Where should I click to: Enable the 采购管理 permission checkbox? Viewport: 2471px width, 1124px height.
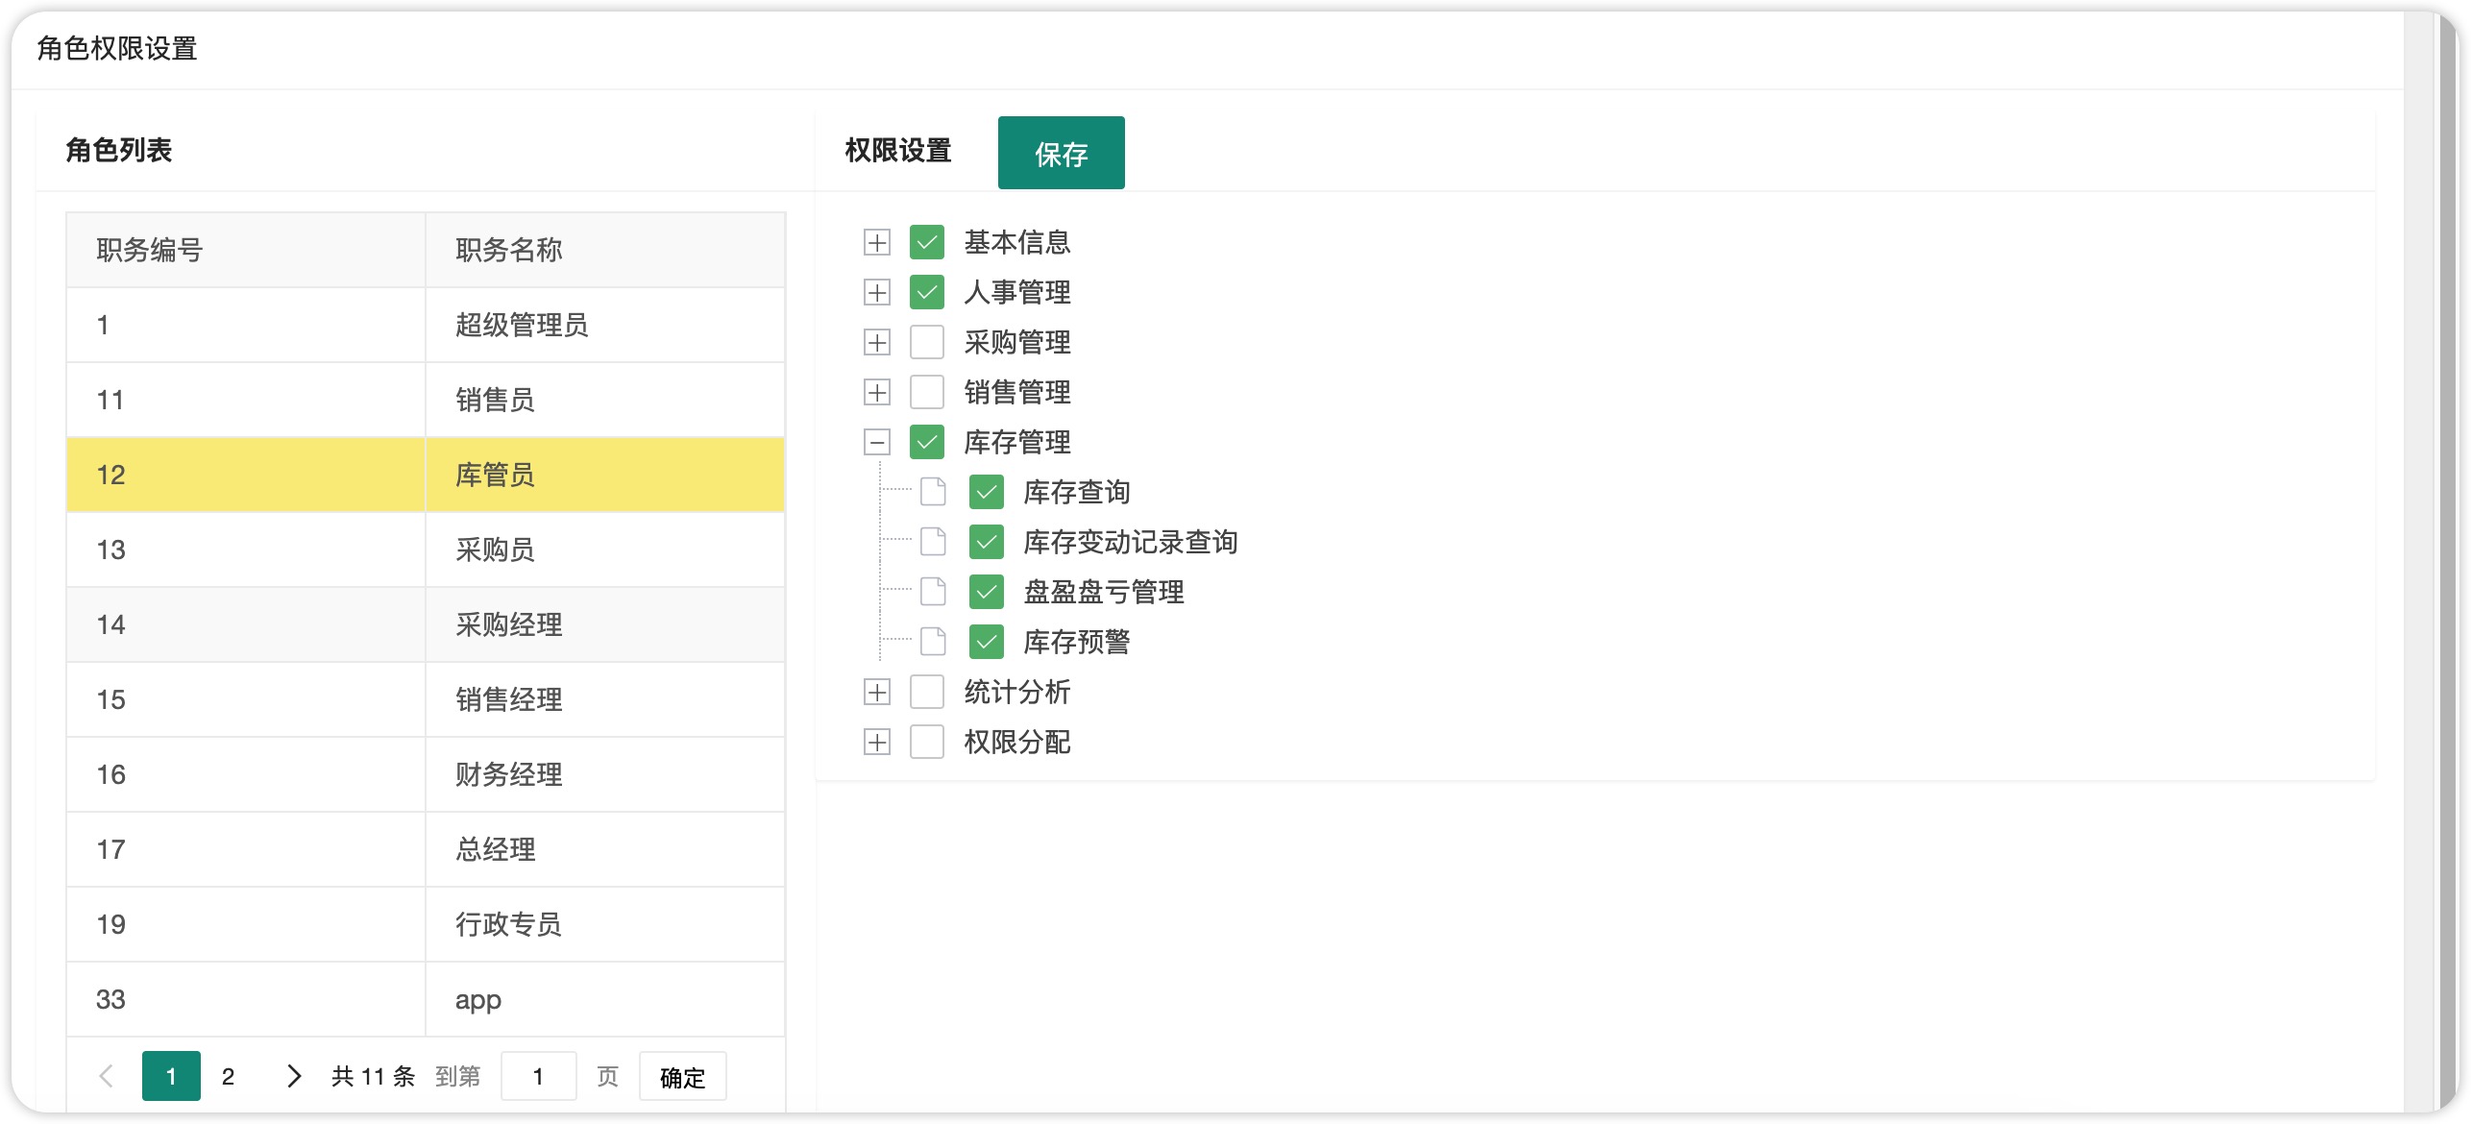click(927, 342)
